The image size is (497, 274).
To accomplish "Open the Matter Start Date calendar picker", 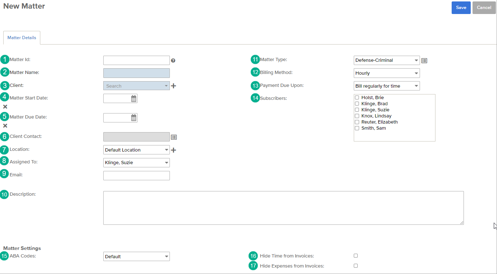I will tap(134, 99).
